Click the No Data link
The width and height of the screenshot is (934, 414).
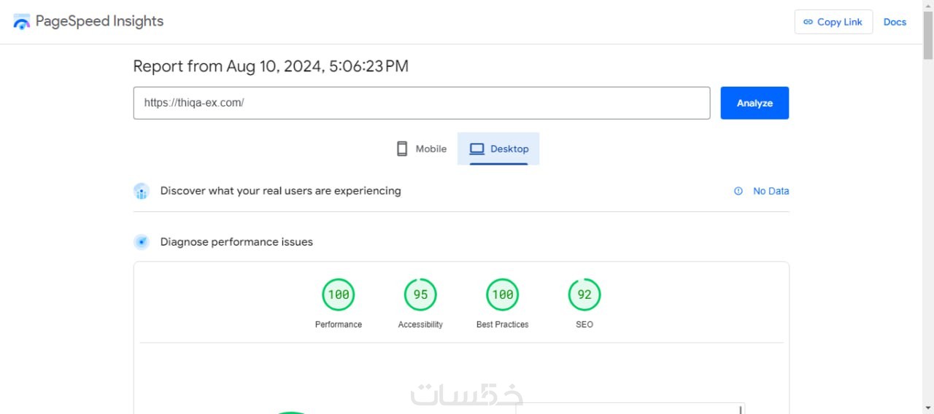(771, 191)
